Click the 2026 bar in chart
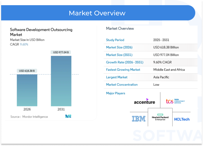Screen dimensions: 203x146 tap(27, 90)
